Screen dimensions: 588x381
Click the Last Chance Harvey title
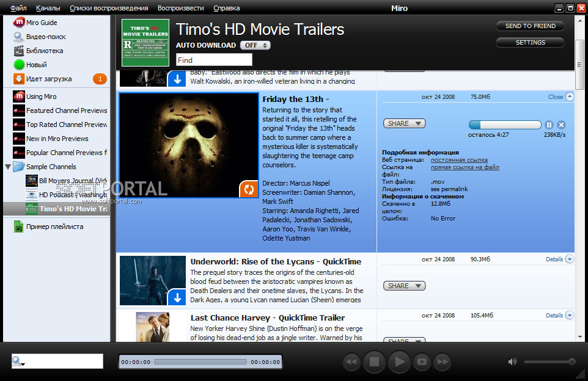tap(267, 317)
